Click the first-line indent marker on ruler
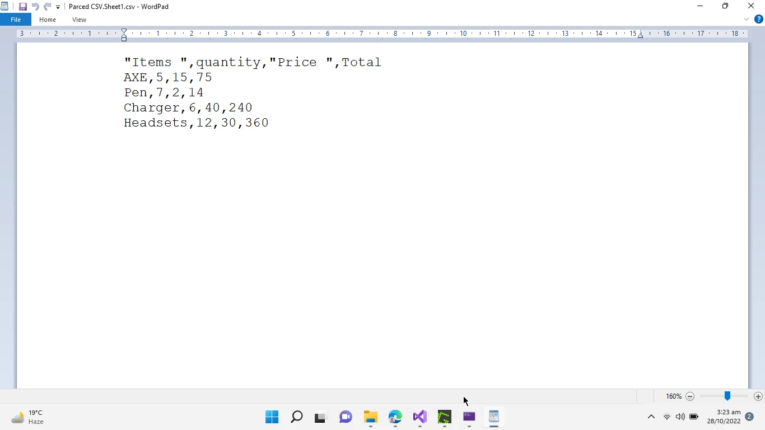 (124, 31)
